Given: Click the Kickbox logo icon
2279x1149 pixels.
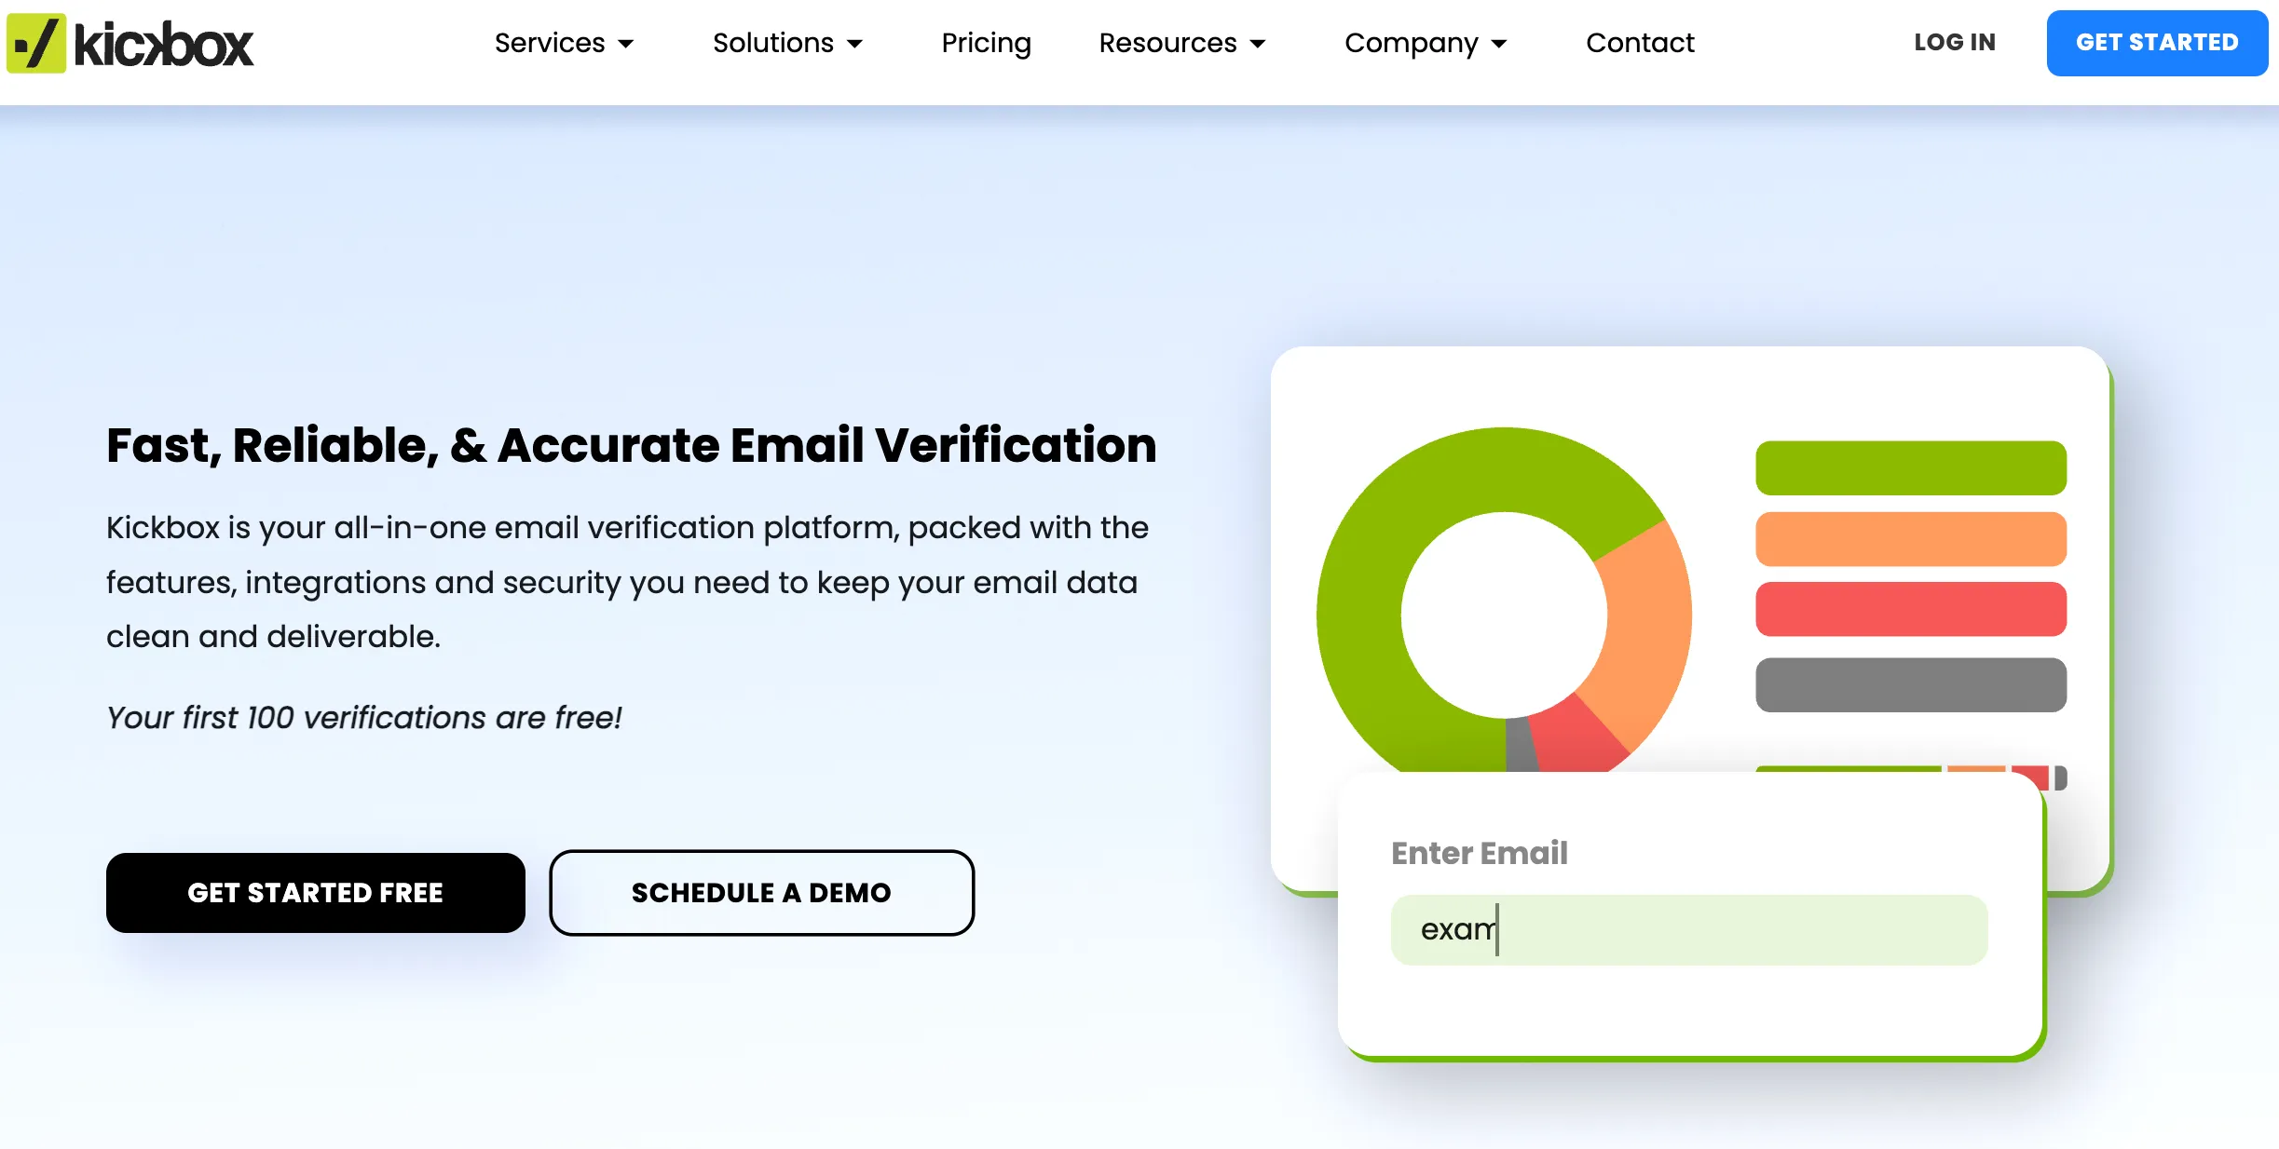Looking at the screenshot, I should click(36, 43).
